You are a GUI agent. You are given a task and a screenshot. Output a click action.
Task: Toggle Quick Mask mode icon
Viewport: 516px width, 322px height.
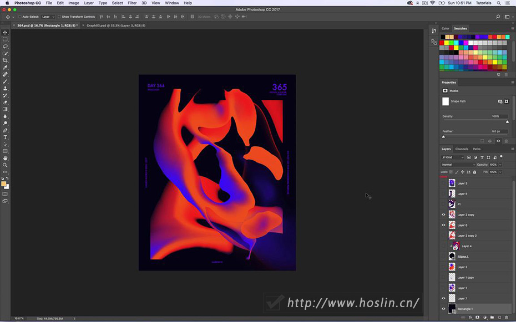pyautogui.click(x=5, y=194)
